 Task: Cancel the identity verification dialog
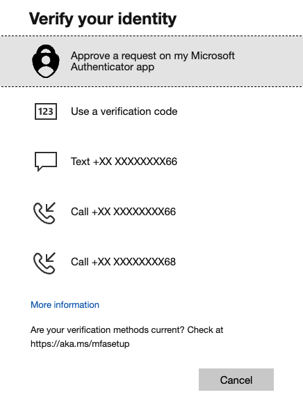click(236, 380)
